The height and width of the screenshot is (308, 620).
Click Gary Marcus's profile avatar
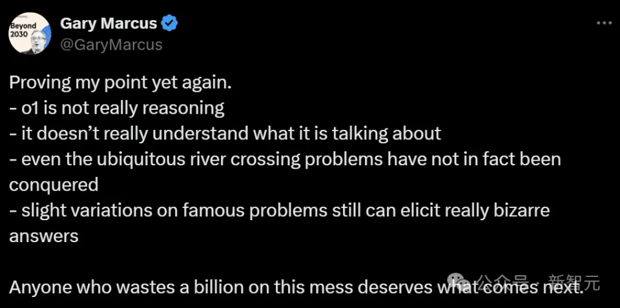(29, 34)
